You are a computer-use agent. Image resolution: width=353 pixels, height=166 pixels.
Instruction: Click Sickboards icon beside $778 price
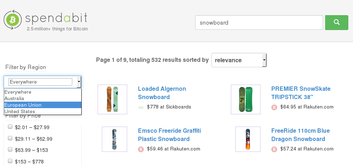click(x=141, y=107)
